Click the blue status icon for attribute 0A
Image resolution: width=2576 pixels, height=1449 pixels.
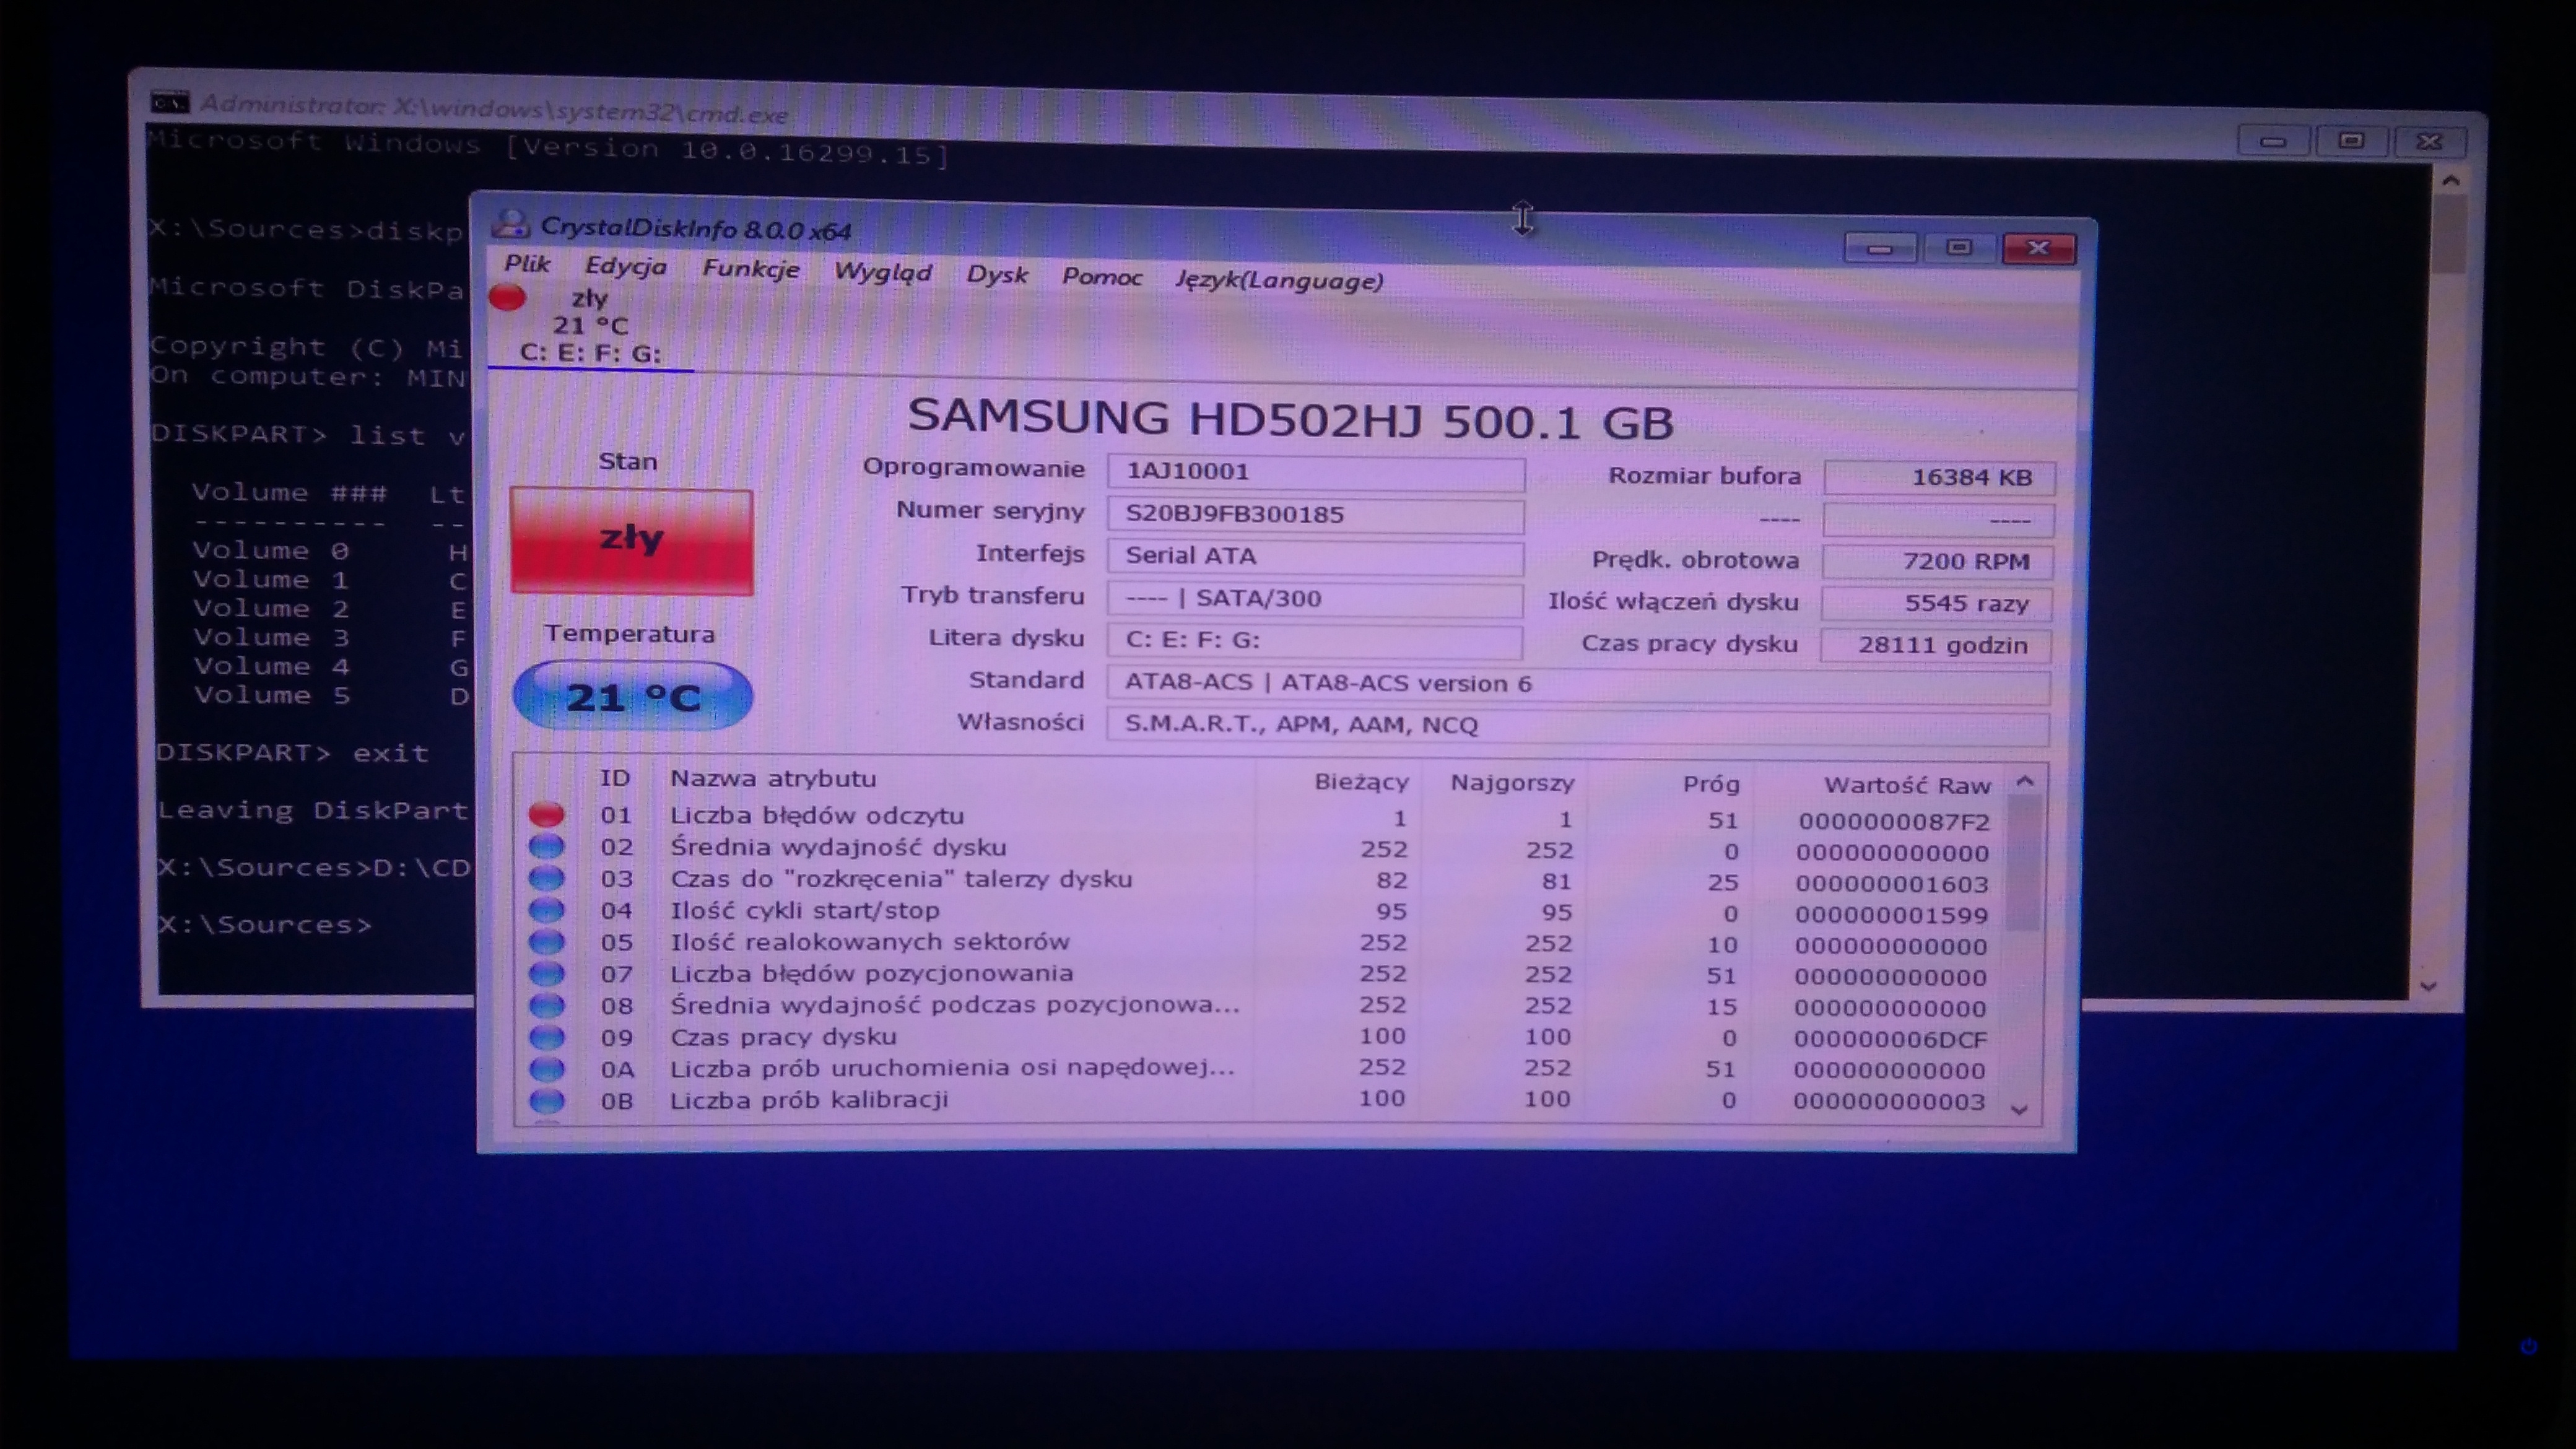click(x=546, y=1068)
